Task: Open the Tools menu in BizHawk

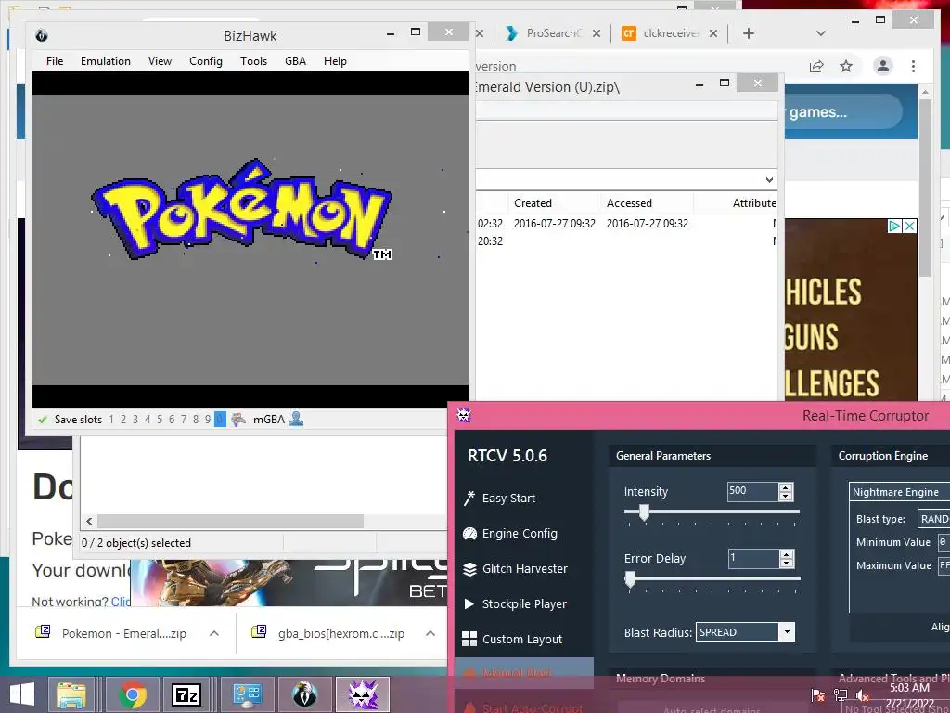Action: click(x=253, y=61)
